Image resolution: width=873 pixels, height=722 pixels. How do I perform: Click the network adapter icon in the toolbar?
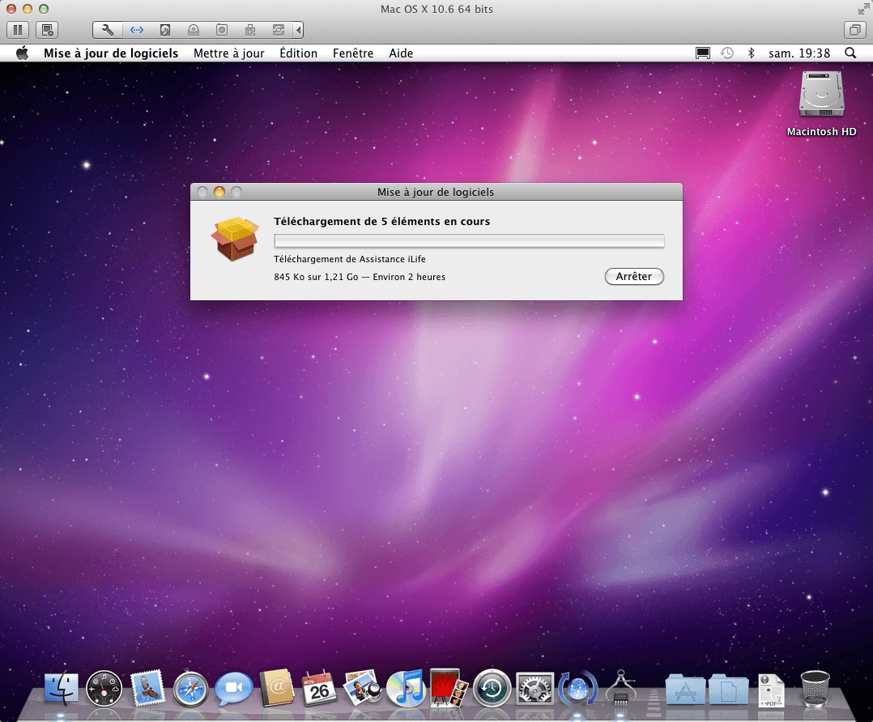(136, 30)
